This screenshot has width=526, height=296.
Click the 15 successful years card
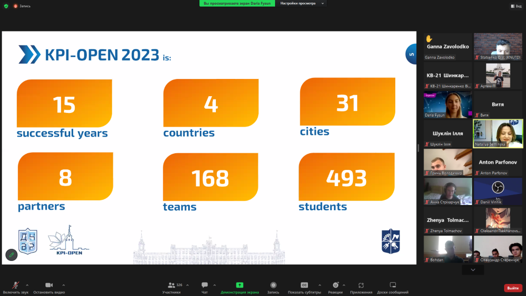(64, 104)
